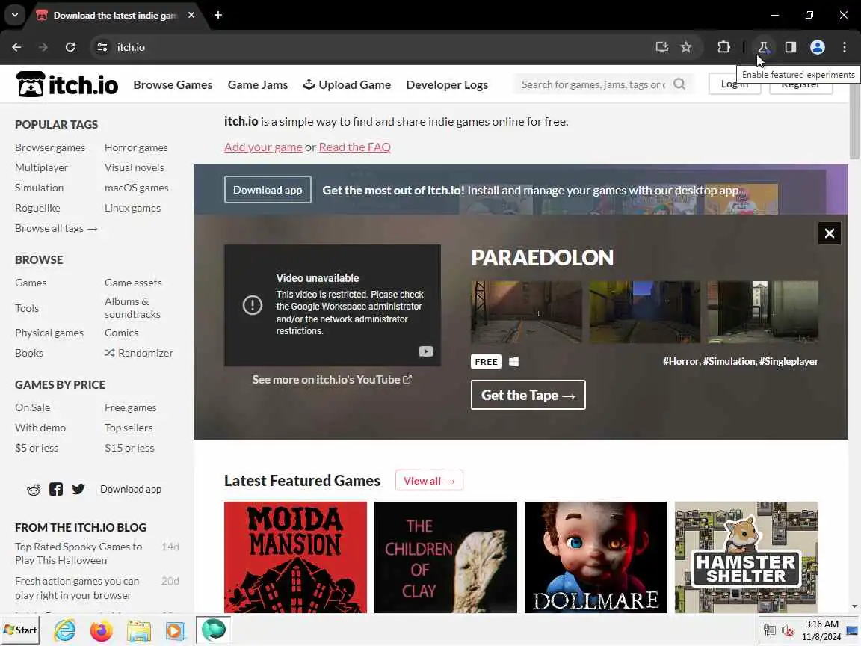Image resolution: width=861 pixels, height=646 pixels.
Task: Open a new browser tab
Action: [x=218, y=15]
